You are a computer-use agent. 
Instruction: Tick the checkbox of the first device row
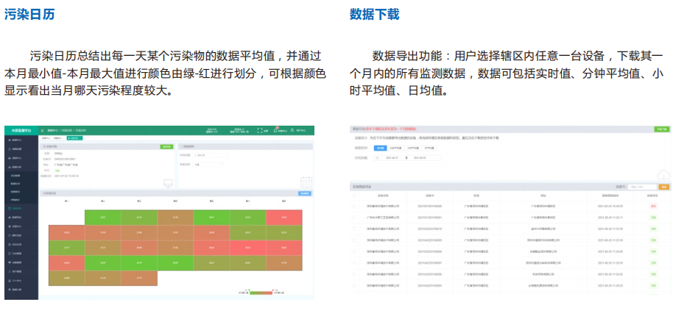[354, 206]
